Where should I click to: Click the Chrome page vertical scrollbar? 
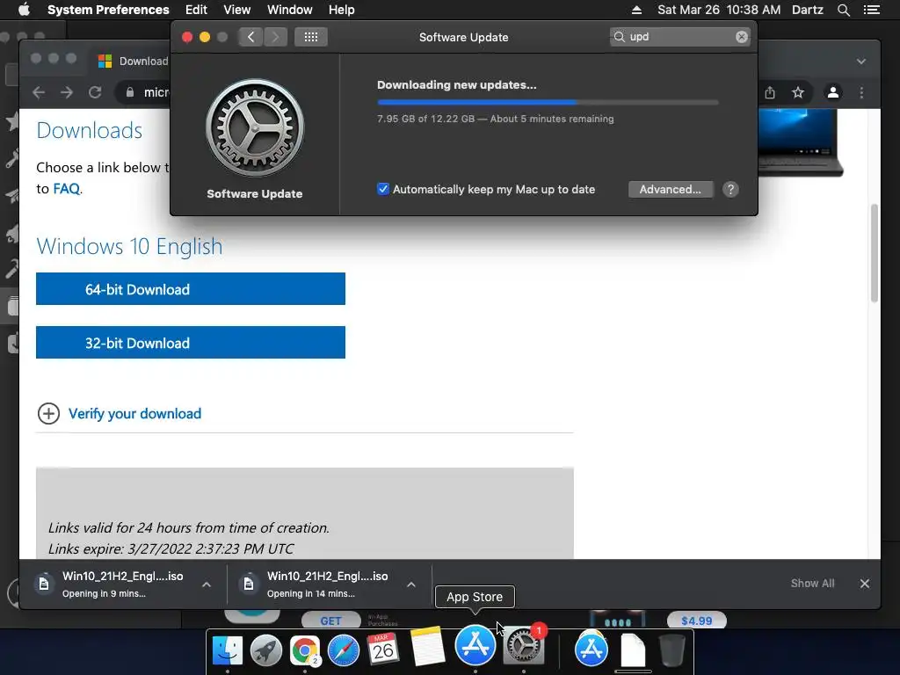(x=875, y=252)
